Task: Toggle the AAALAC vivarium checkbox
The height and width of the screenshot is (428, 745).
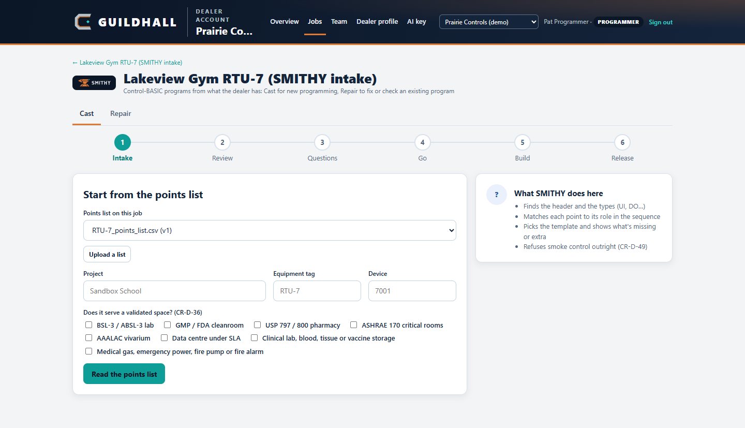Action: [x=89, y=338]
